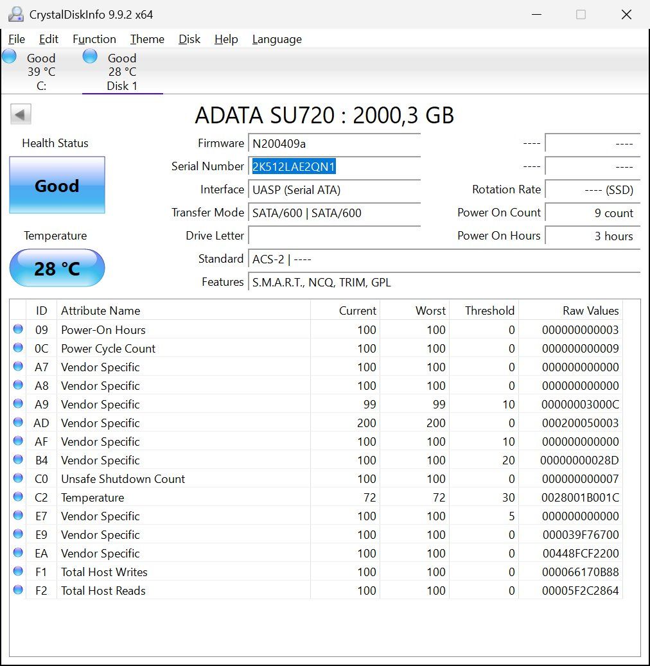
Task: Click the 28 °C temperature button
Action: 57,268
